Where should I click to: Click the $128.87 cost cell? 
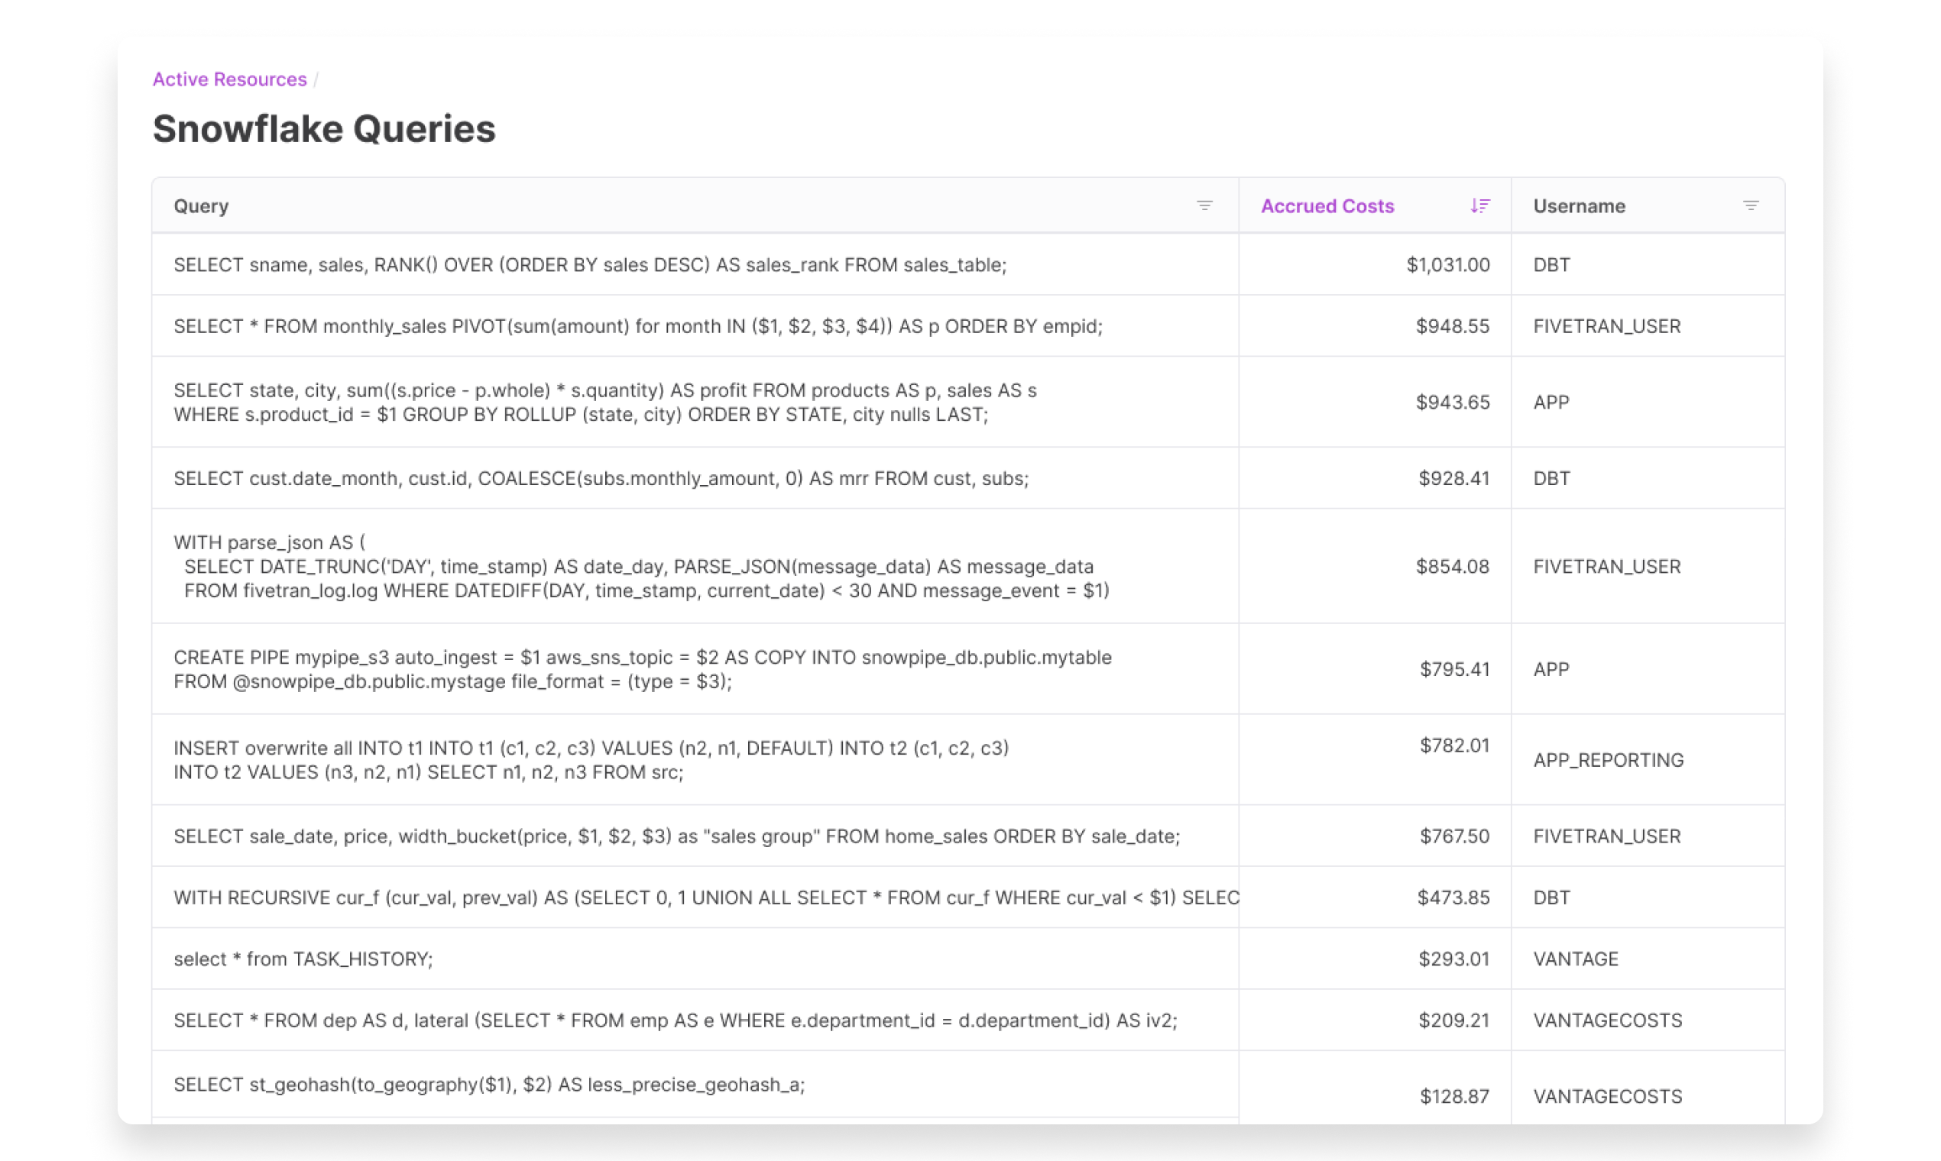point(1455,1096)
